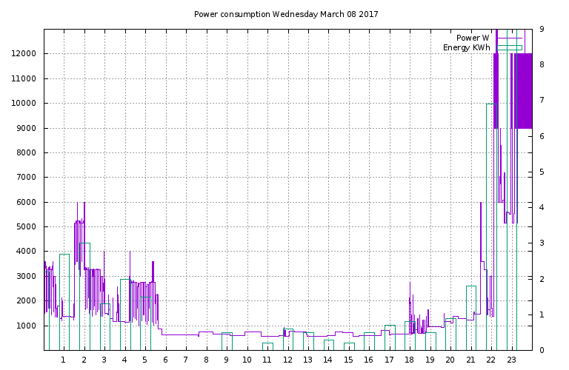This screenshot has height=370, width=569.
Task: Click the green energy bar at hour 2
Action: pyautogui.click(x=85, y=297)
